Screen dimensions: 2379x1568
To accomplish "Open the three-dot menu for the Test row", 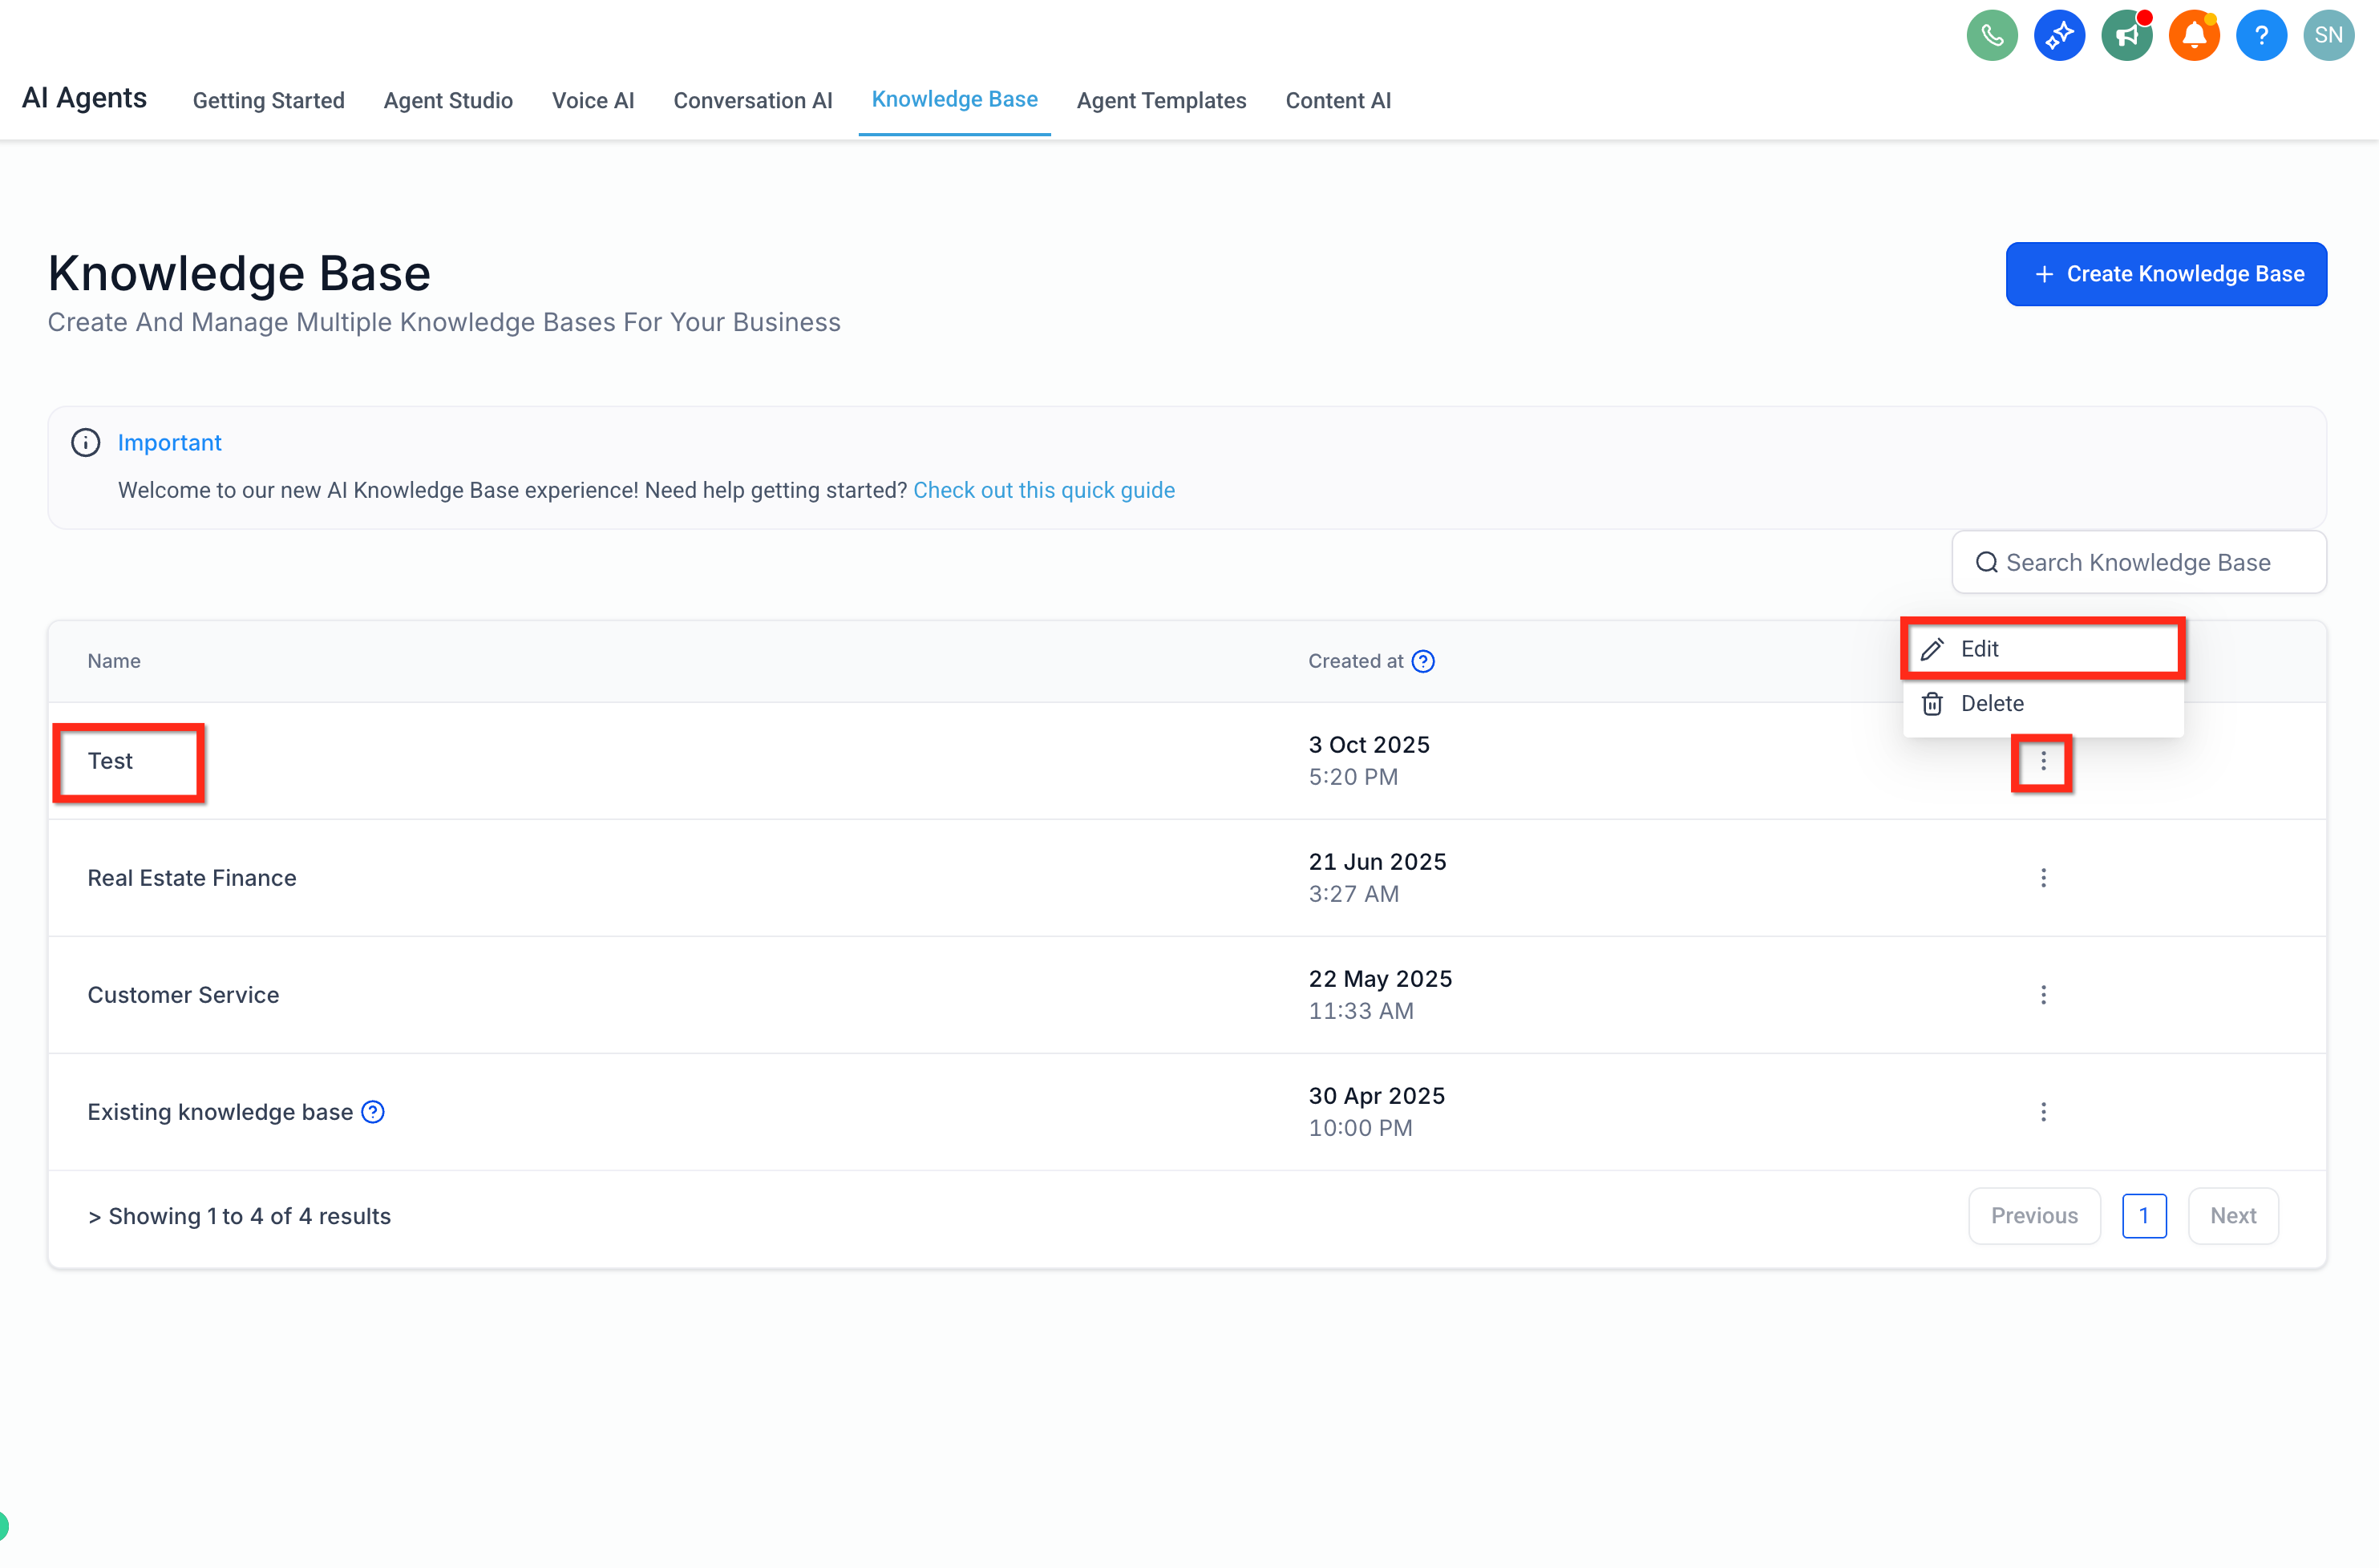I will tap(2043, 762).
